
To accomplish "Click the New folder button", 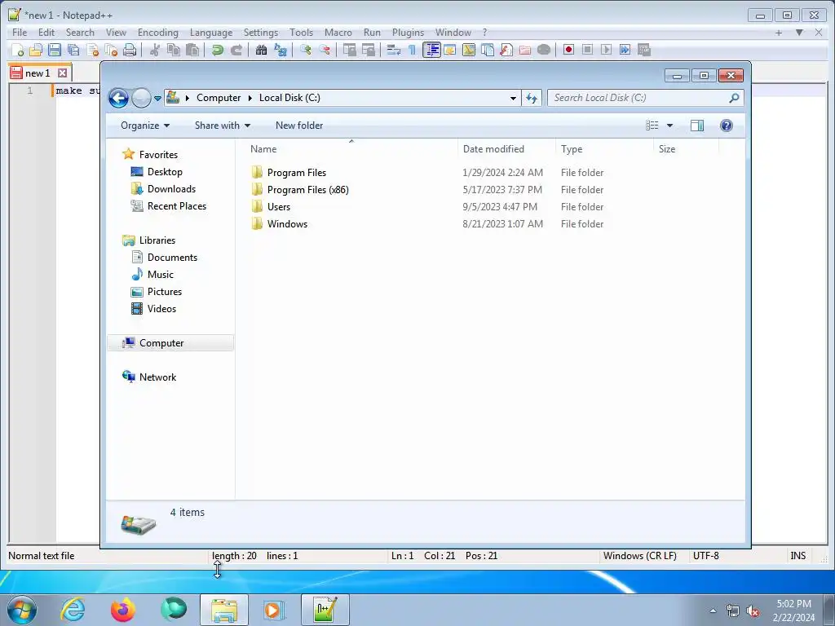I will pos(299,126).
